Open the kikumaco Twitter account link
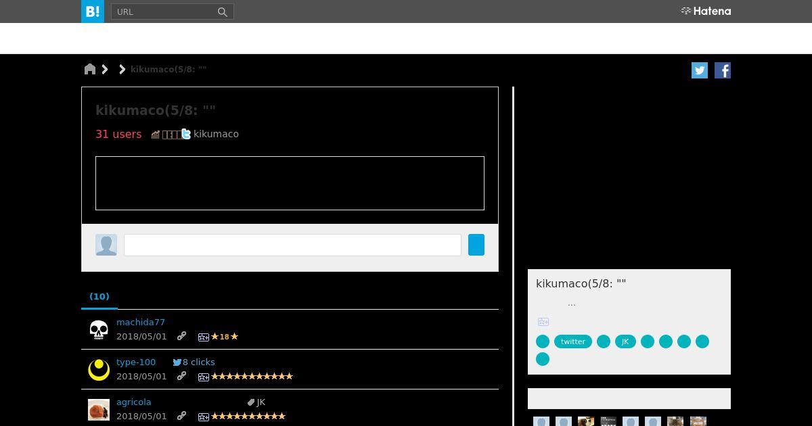Screen dimensions: 812x426 point(216,134)
